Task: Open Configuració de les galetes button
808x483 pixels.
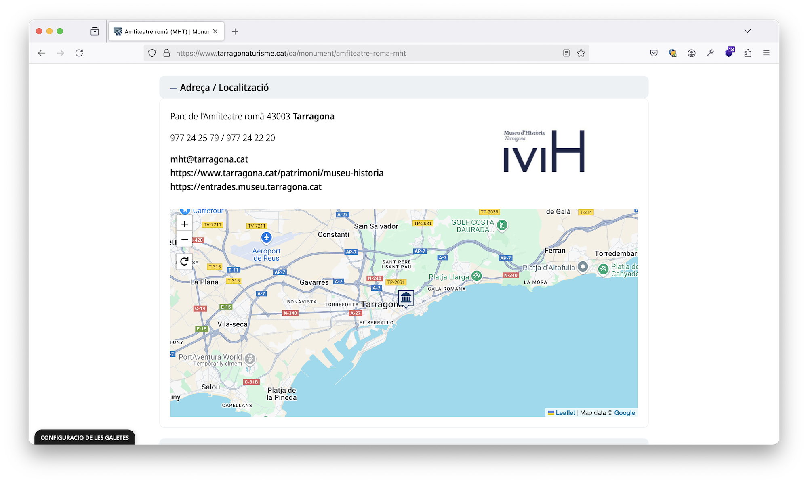Action: tap(84, 437)
